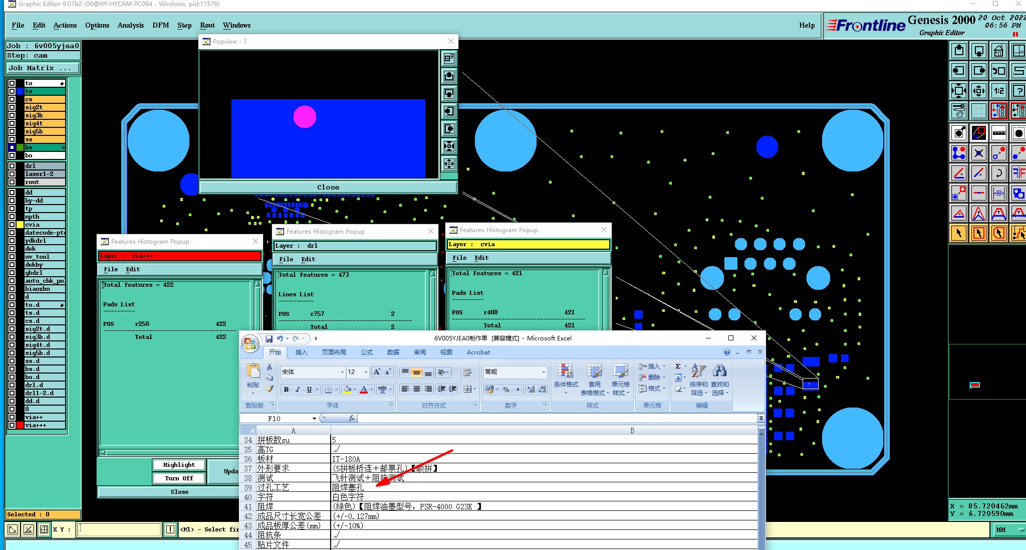The width and height of the screenshot is (1026, 550).
Task: Click Format Painter brush in Excel
Action: tap(270, 389)
